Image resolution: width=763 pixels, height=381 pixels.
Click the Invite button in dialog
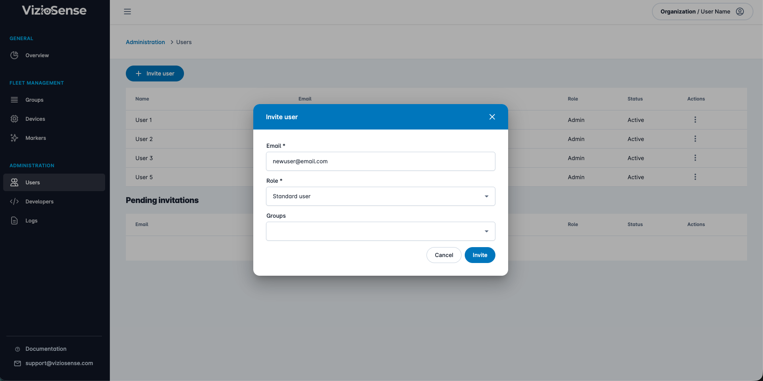[480, 255]
